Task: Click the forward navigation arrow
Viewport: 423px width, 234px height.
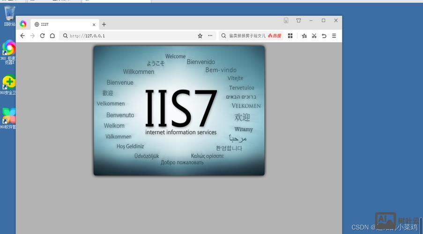Action: (32, 36)
